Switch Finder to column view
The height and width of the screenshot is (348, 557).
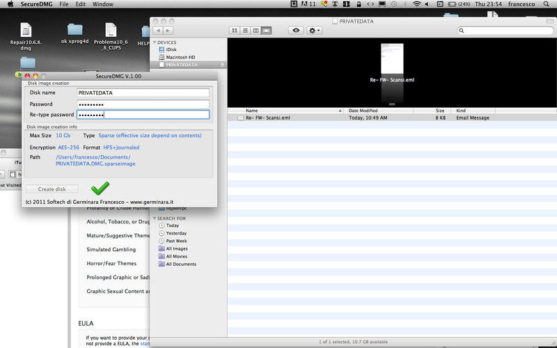pyautogui.click(x=256, y=31)
